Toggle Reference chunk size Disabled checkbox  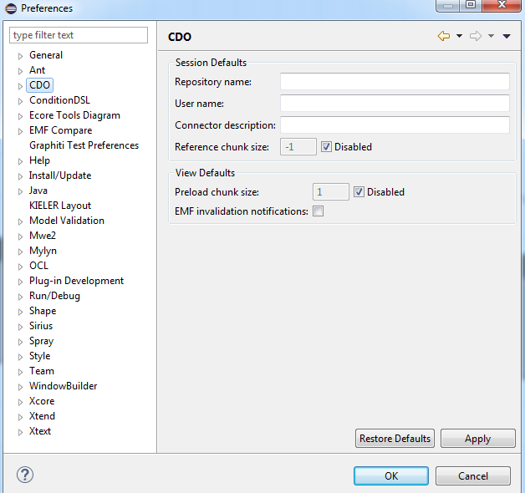[326, 146]
